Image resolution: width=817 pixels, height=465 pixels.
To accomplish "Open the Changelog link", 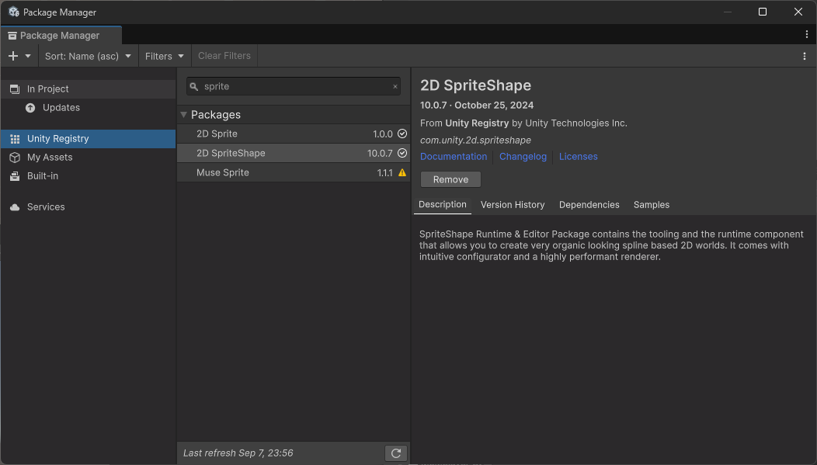I will (523, 156).
